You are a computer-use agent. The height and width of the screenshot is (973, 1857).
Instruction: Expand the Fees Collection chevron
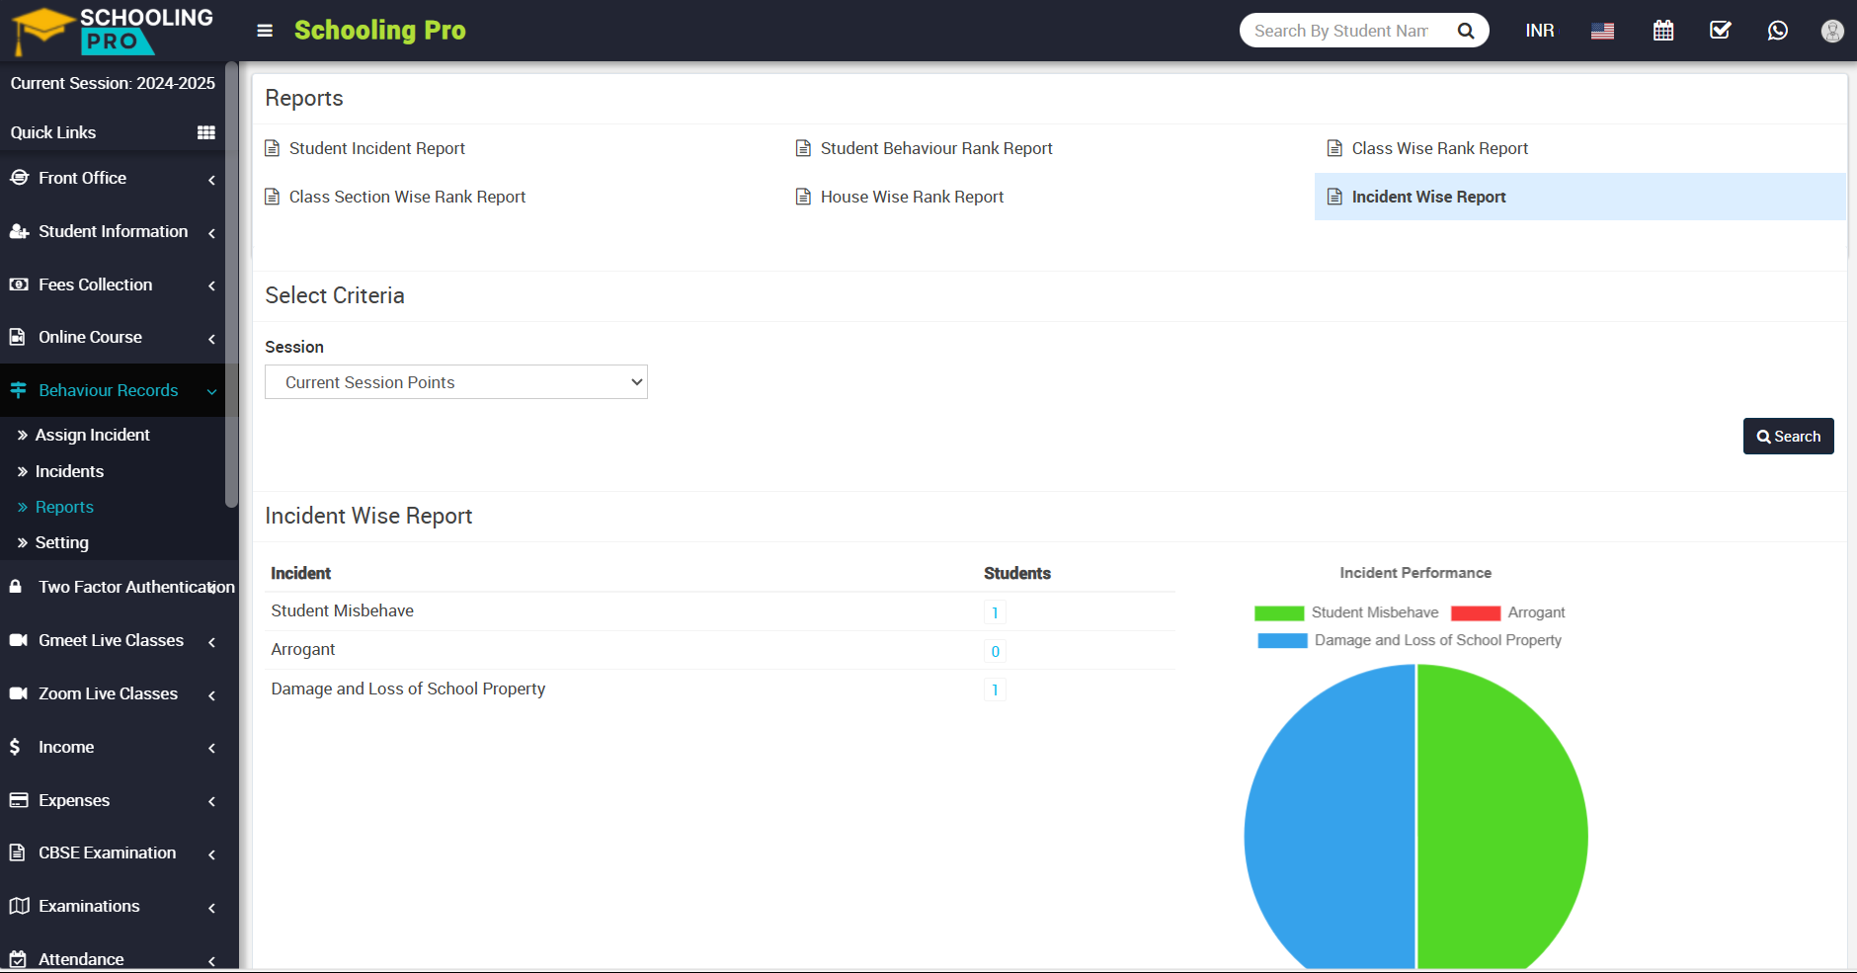click(211, 286)
